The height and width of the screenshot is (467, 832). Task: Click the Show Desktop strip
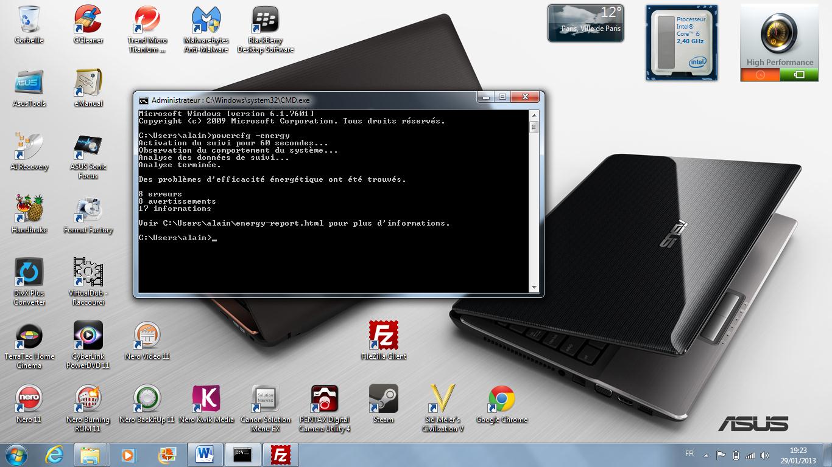827,455
